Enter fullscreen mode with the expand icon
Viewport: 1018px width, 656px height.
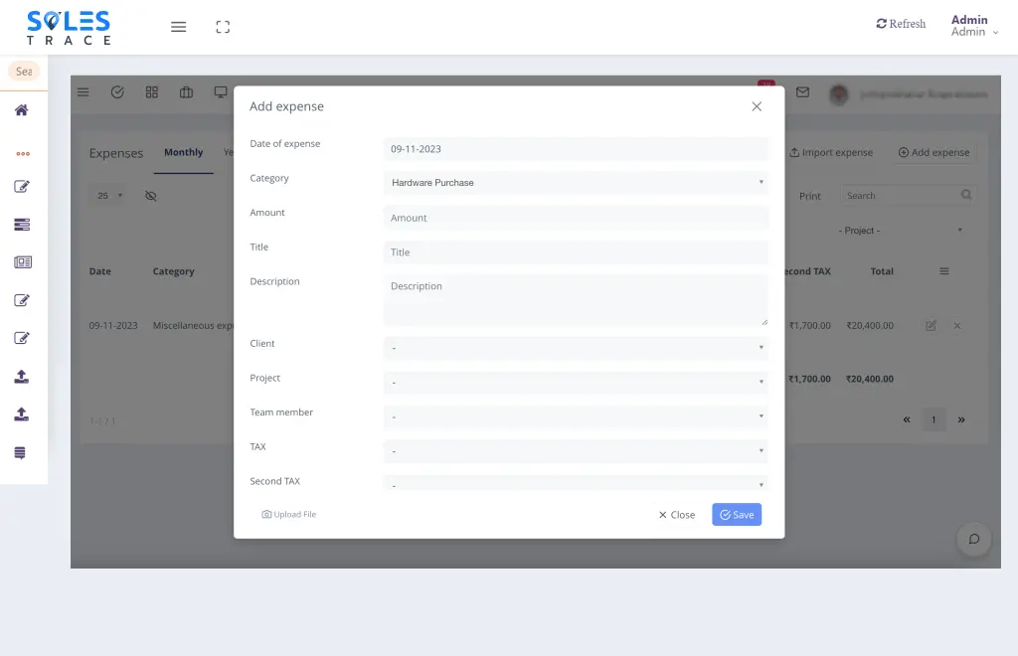pyautogui.click(x=223, y=27)
